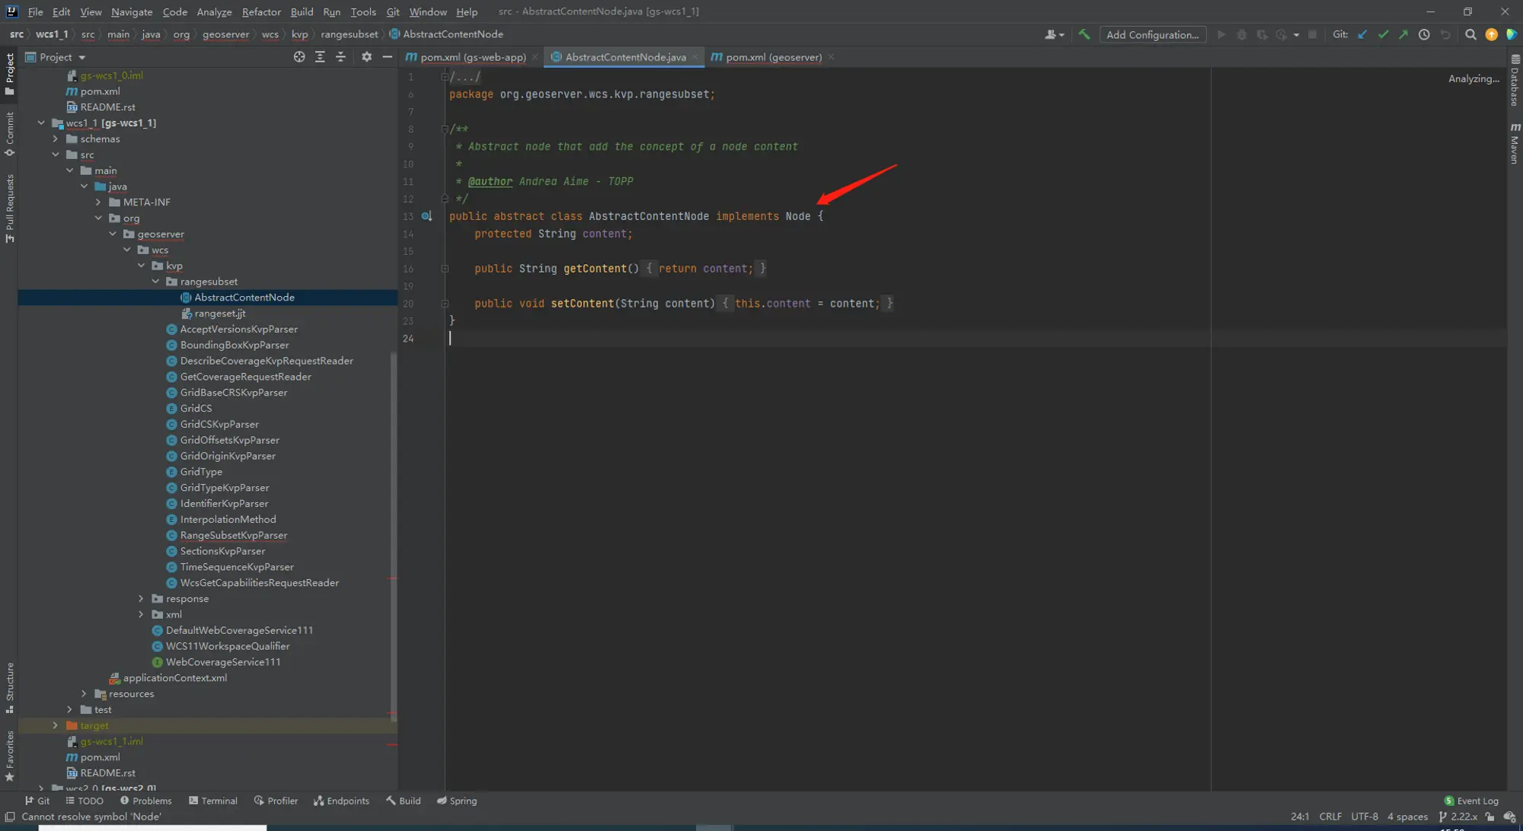The width and height of the screenshot is (1523, 831).
Task: Click the Git Push arrow icon
Action: click(1403, 34)
